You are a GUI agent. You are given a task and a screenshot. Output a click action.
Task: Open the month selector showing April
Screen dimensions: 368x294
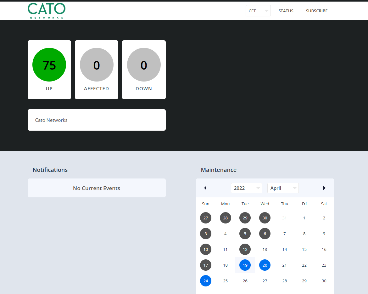283,188
